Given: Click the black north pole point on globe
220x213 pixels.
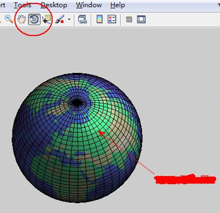Looking at the screenshot, I should click(x=77, y=103).
